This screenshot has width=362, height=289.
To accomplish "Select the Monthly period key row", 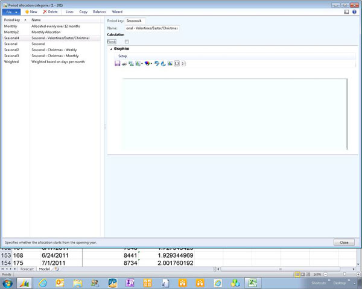I will tap(51, 26).
